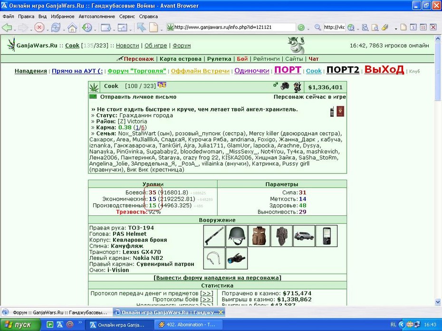Click the URL address input field
Viewport: 442px width, 331px height.
click(234, 28)
